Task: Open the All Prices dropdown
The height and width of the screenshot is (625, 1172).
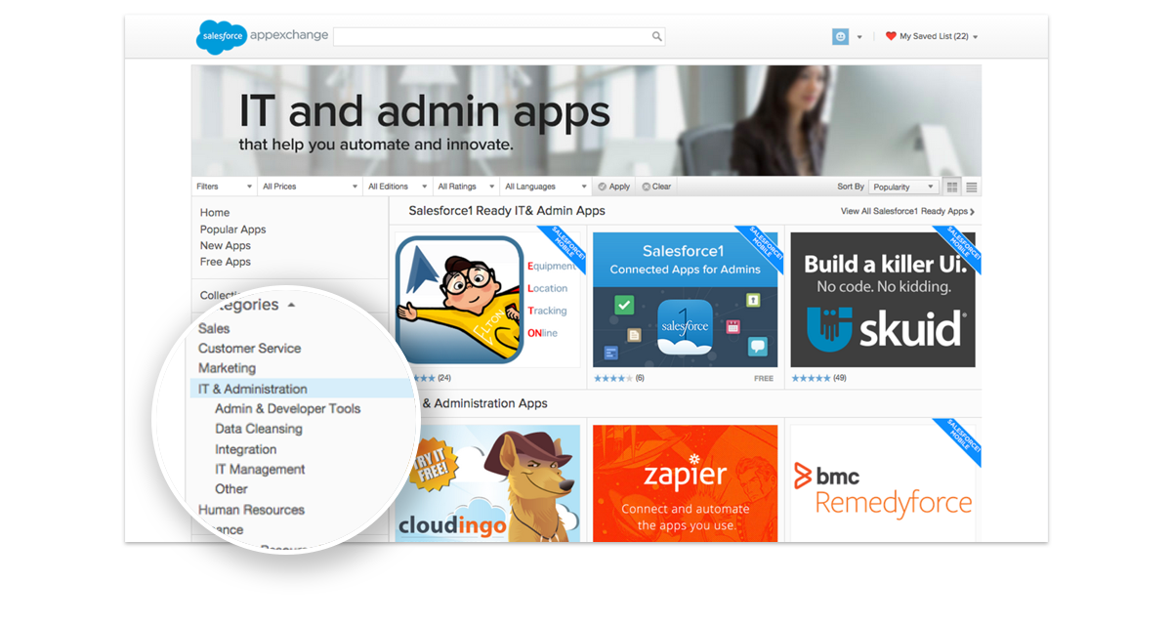Action: coord(310,187)
